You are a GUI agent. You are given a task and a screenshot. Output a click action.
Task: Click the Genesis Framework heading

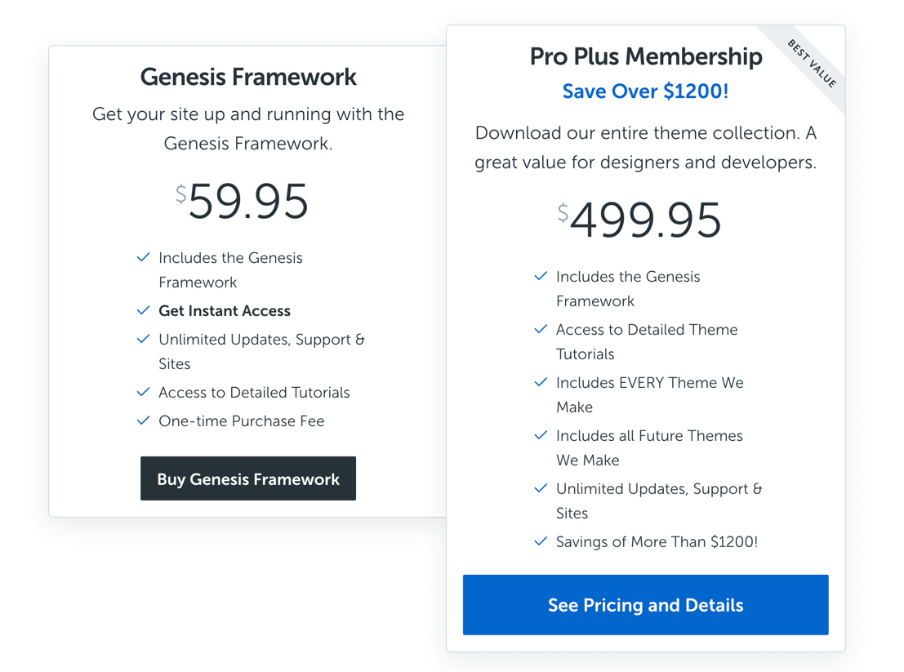(248, 77)
